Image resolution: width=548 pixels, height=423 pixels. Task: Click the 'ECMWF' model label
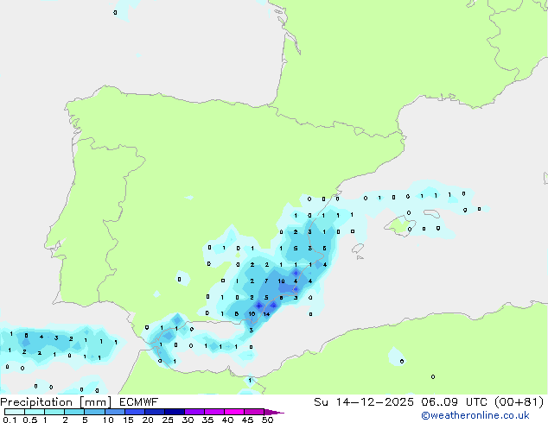(138, 402)
